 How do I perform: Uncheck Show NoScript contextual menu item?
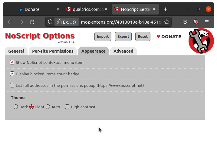12,62
